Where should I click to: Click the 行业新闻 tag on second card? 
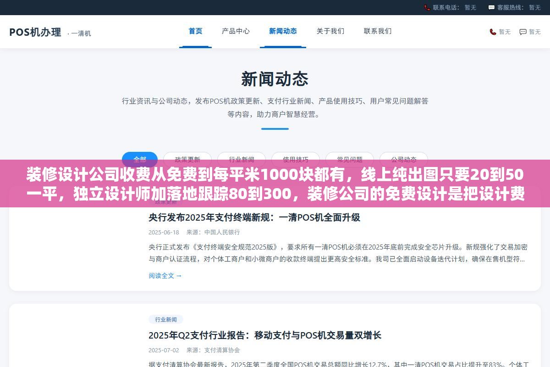point(166,319)
